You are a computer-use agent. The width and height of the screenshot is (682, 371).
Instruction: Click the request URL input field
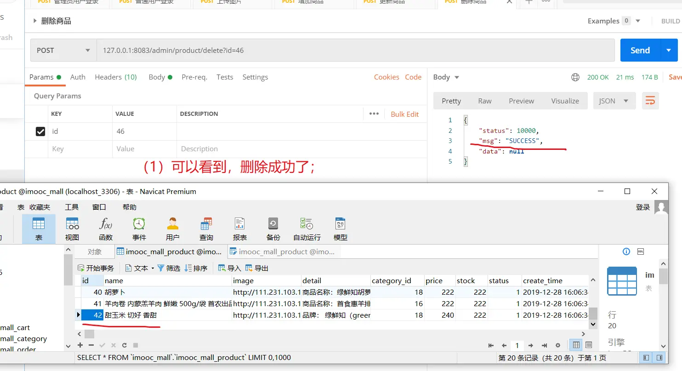pyautogui.click(x=355, y=51)
